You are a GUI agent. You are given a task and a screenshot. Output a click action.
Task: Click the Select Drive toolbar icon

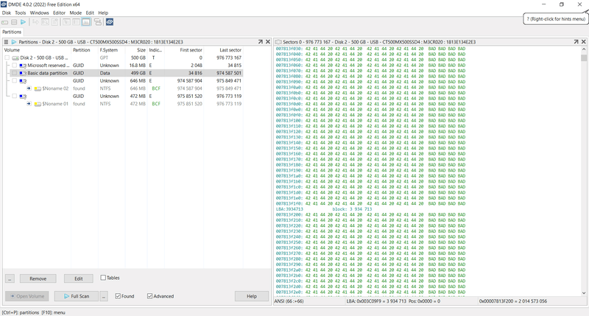tap(5, 22)
